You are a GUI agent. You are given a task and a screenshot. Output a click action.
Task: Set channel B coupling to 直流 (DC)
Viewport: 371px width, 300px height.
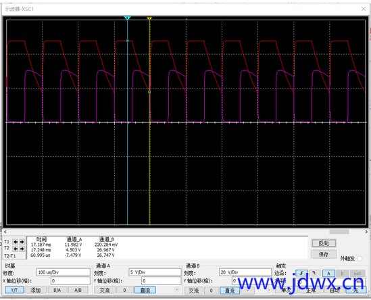click(x=230, y=291)
